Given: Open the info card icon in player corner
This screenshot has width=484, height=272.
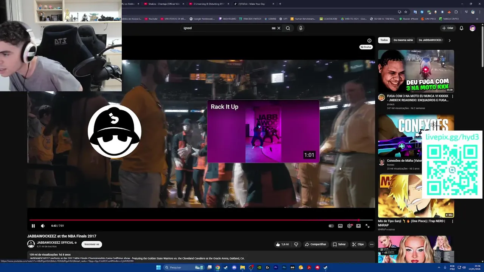Looking at the screenshot, I should (x=369, y=40).
